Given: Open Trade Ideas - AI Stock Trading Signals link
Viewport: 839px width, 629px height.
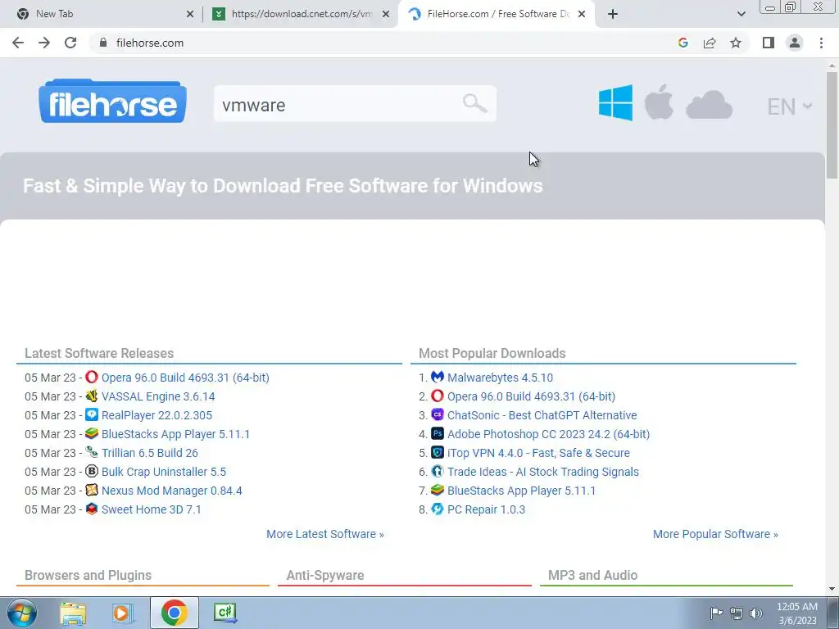Looking at the screenshot, I should (x=543, y=472).
